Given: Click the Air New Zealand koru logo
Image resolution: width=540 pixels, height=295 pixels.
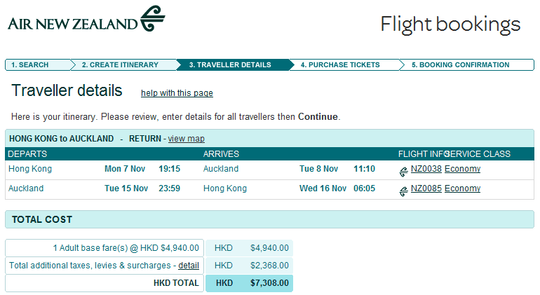Looking at the screenshot, I should [x=152, y=19].
